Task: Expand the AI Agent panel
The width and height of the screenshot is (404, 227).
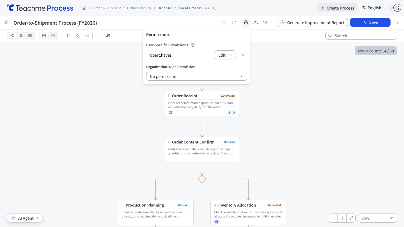Action: (x=25, y=218)
